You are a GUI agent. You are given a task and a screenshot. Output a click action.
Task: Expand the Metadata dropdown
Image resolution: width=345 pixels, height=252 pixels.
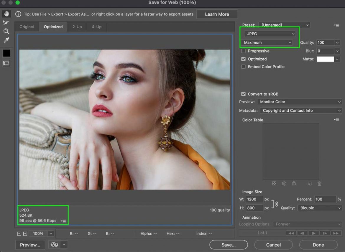pos(301,111)
